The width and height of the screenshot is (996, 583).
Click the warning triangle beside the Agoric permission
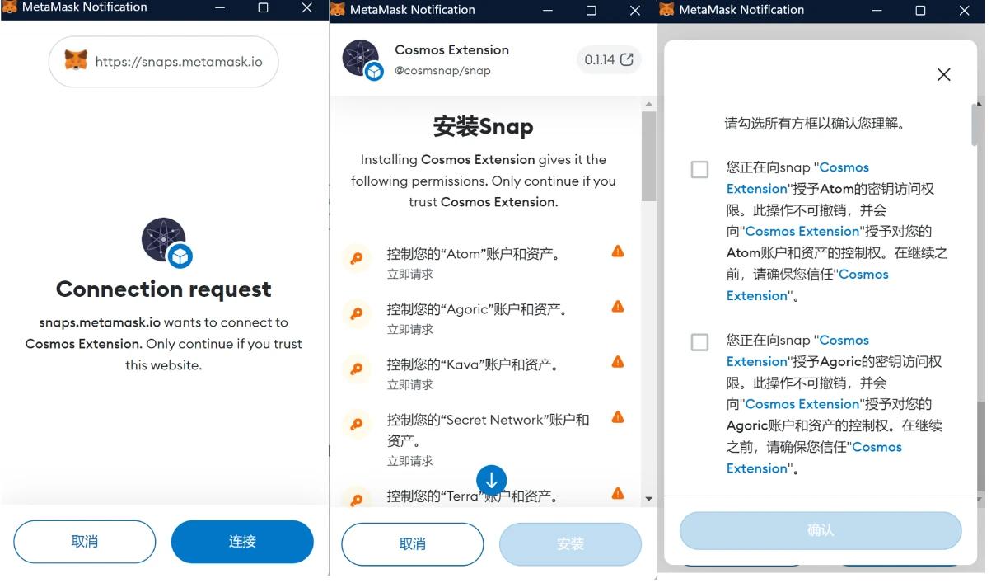[617, 306]
